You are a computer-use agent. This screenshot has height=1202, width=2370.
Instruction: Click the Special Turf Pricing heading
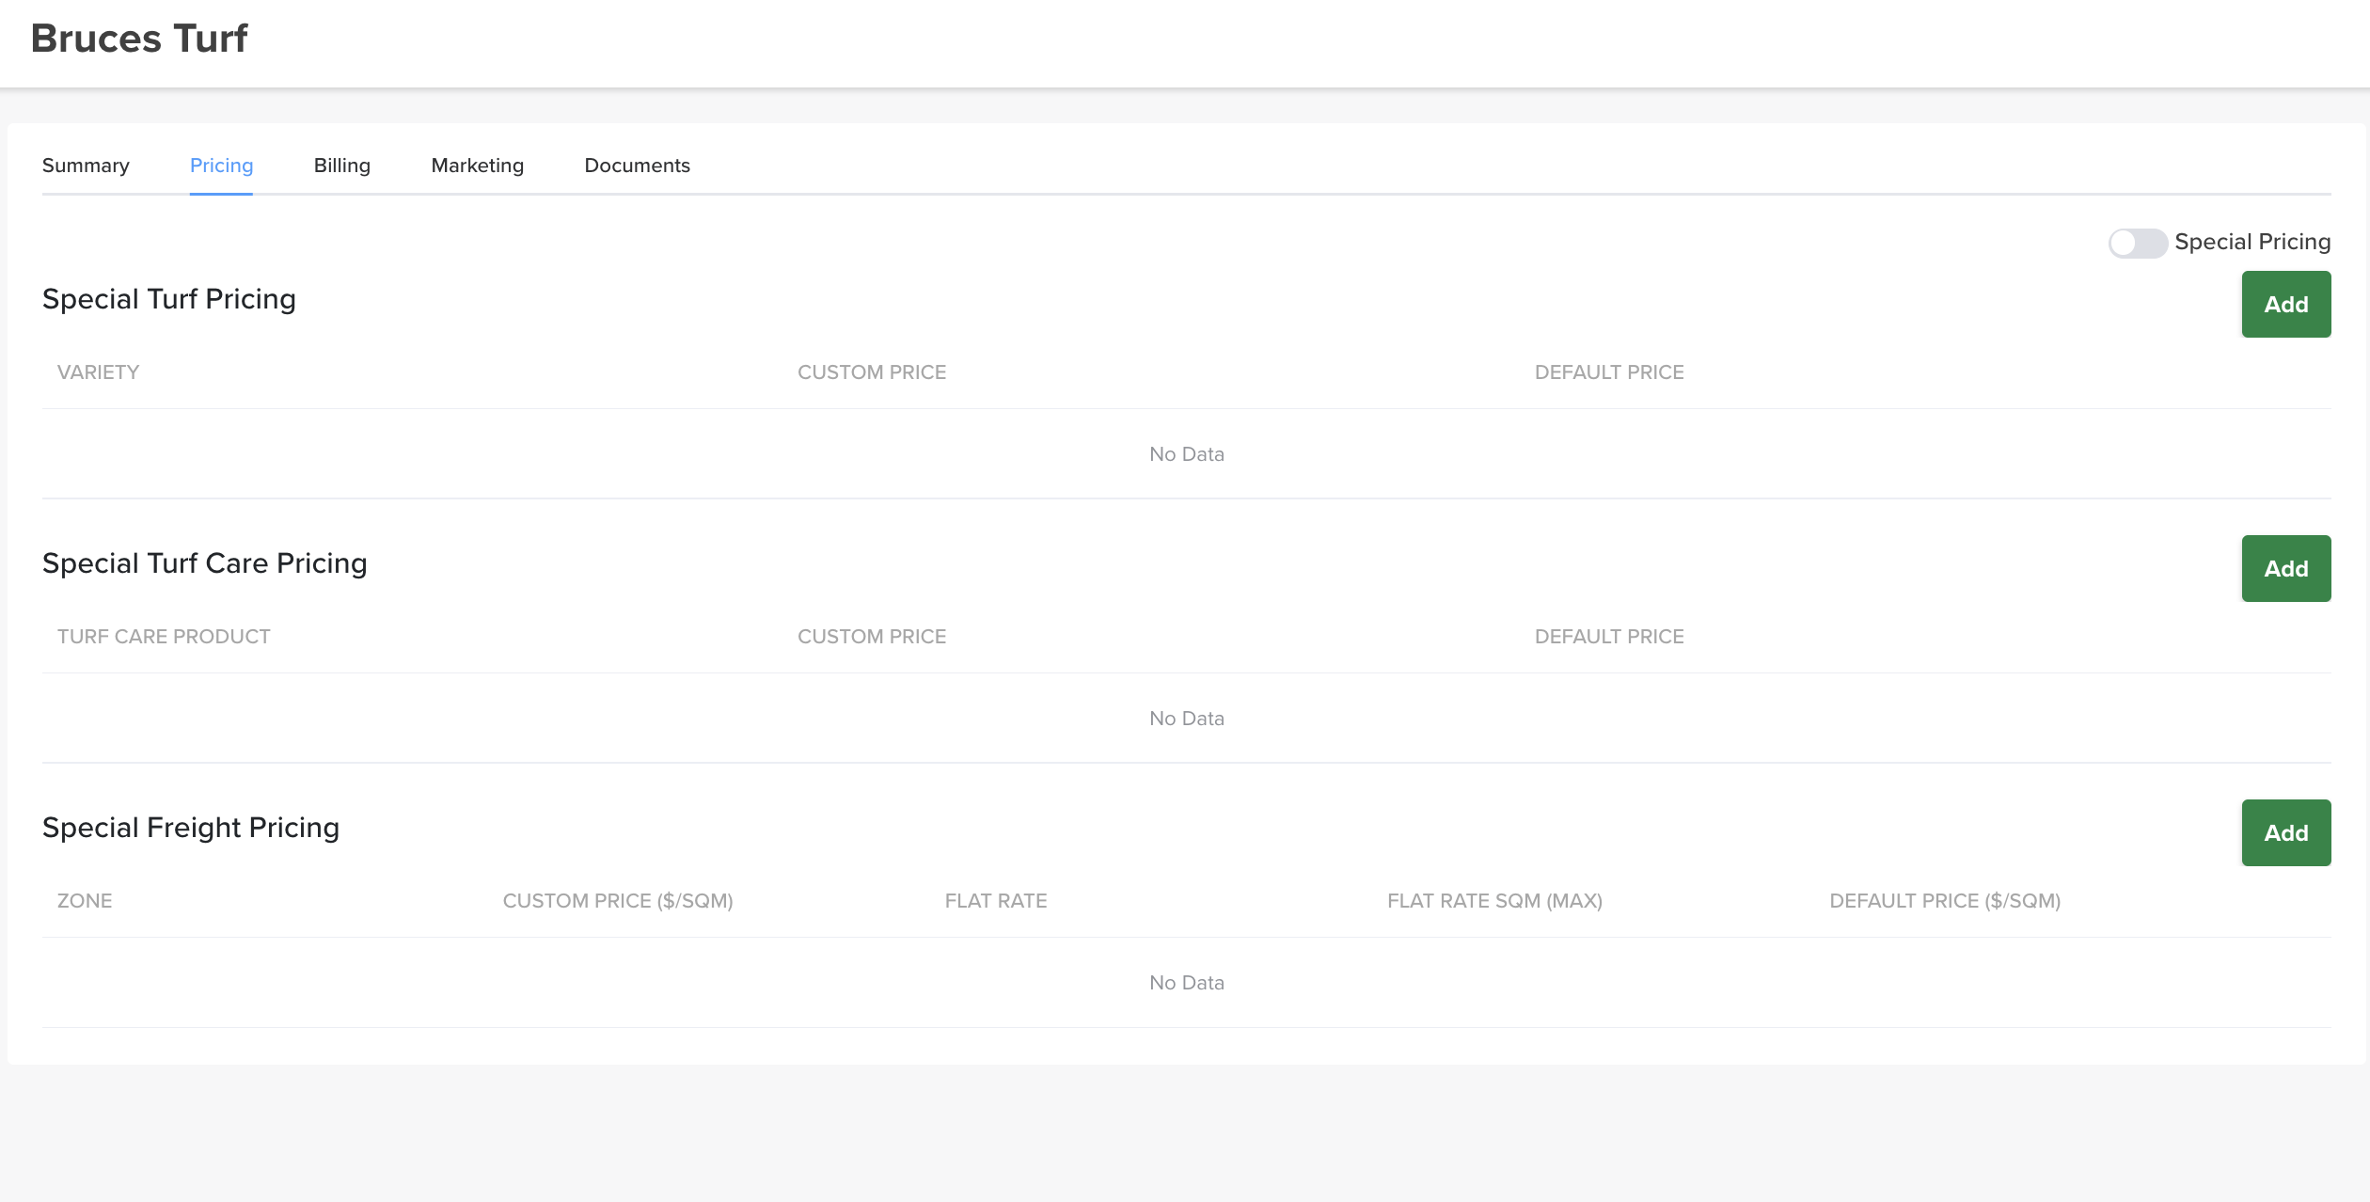pos(169,299)
